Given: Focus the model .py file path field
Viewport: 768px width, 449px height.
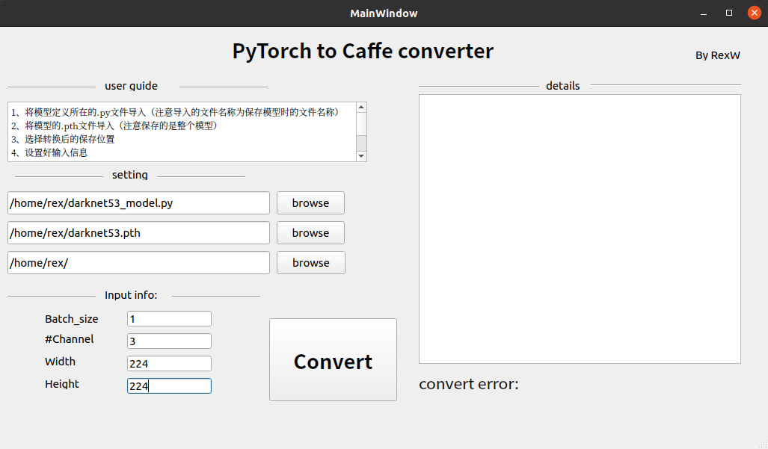Looking at the screenshot, I should (x=138, y=203).
